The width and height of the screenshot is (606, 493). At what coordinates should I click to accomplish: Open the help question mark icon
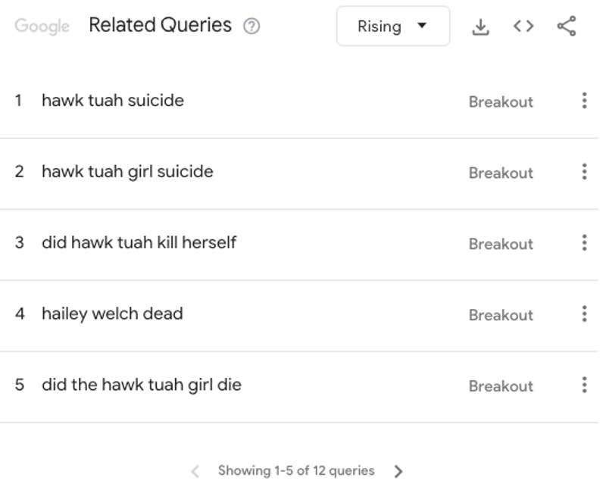pos(251,25)
